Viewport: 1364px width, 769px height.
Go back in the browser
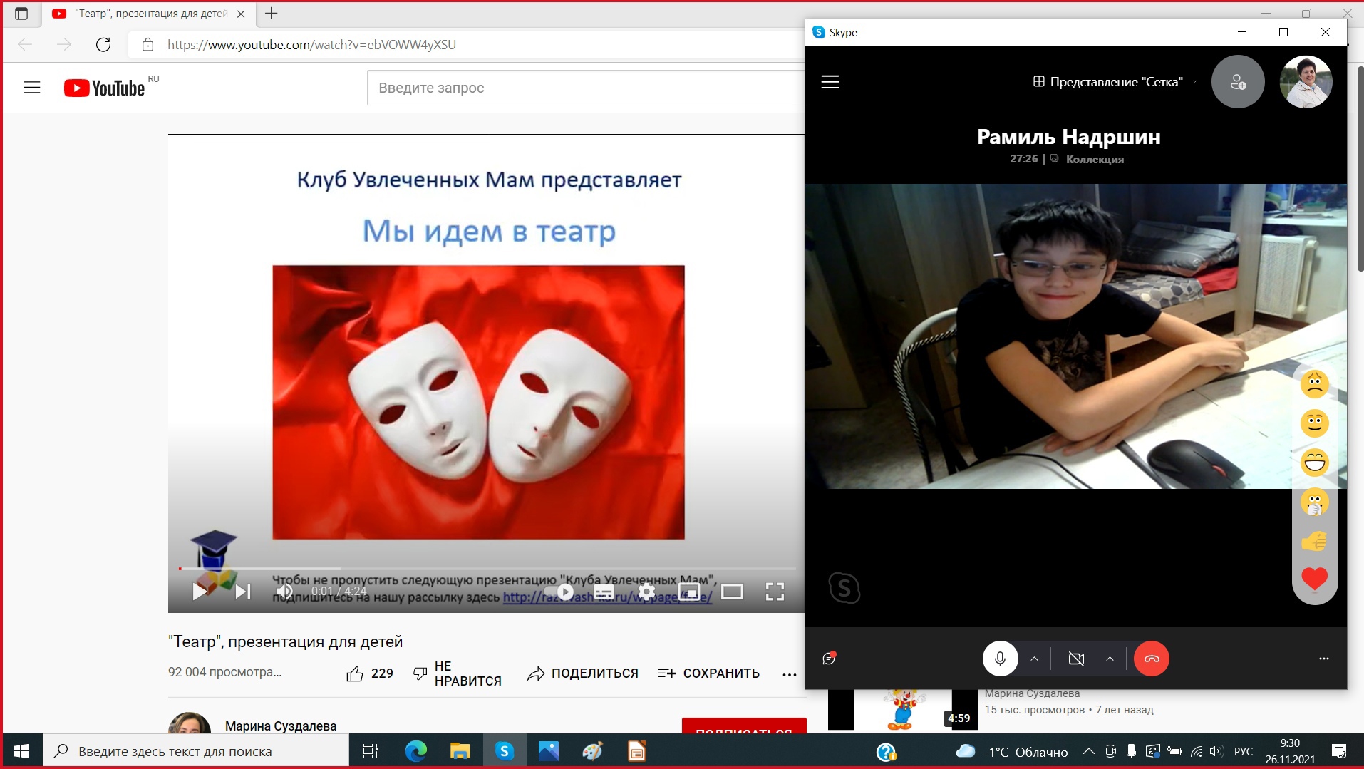[x=25, y=45]
